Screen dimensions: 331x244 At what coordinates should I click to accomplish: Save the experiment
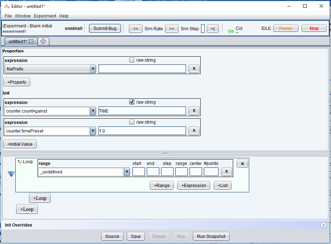click(x=136, y=237)
